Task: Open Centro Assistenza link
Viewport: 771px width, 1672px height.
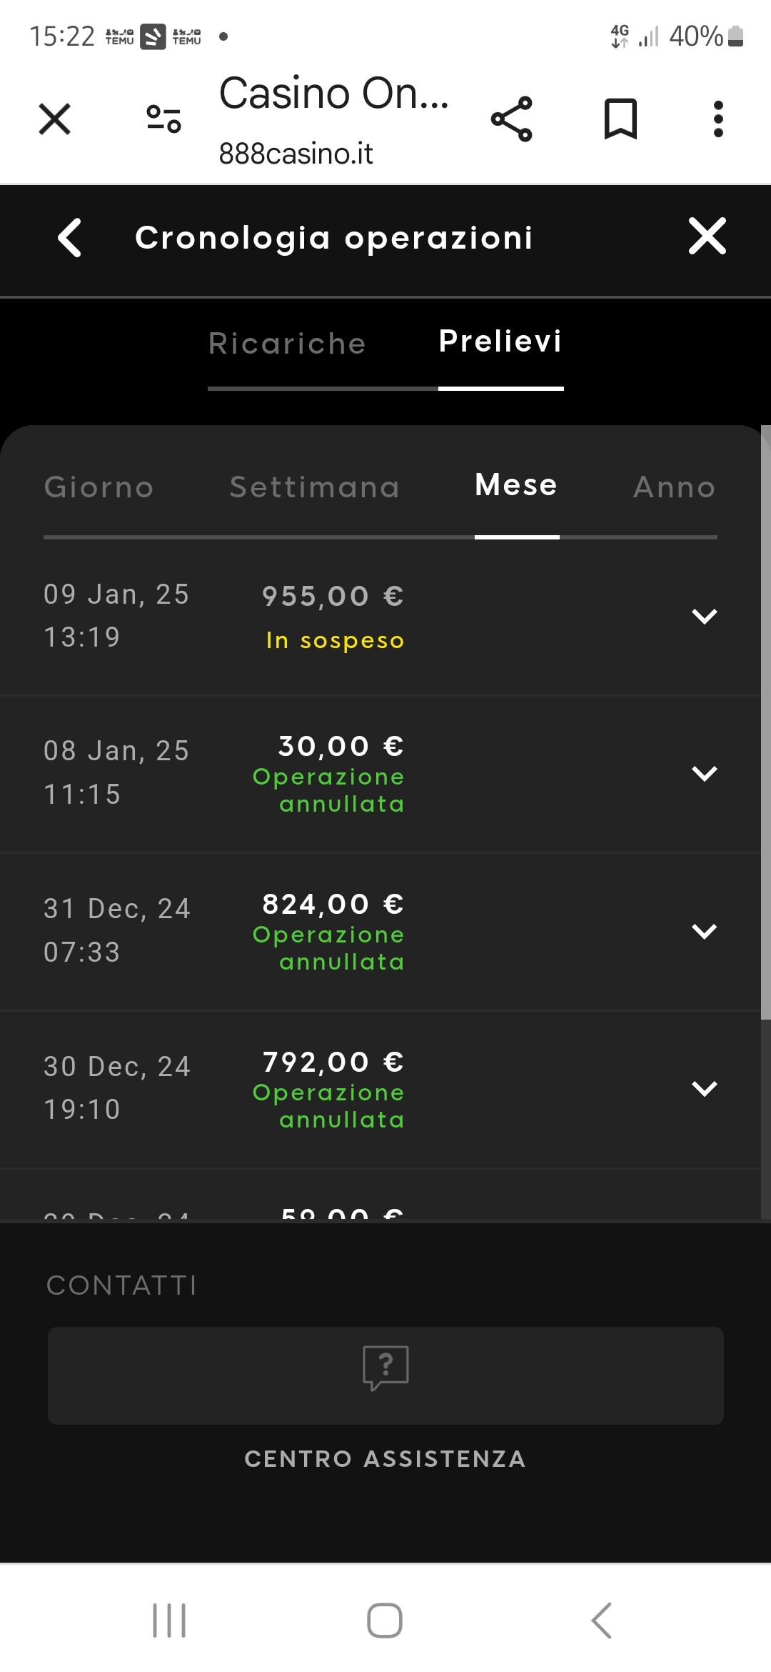Action: (x=385, y=1458)
